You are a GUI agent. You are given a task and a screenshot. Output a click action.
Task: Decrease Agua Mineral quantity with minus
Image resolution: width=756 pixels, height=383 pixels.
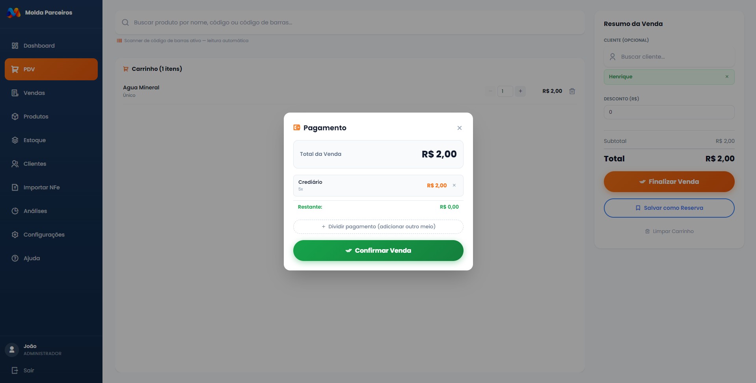click(490, 91)
